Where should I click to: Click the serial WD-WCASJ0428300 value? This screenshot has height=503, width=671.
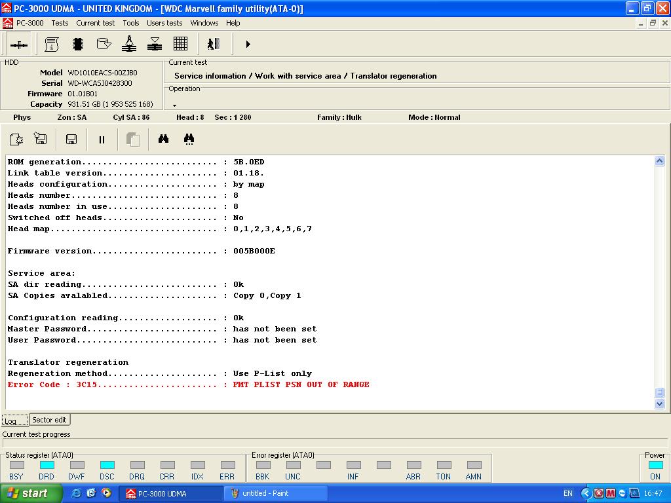click(x=100, y=83)
